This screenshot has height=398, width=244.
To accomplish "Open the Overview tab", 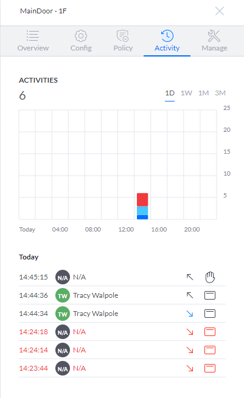I will pyautogui.click(x=33, y=41).
